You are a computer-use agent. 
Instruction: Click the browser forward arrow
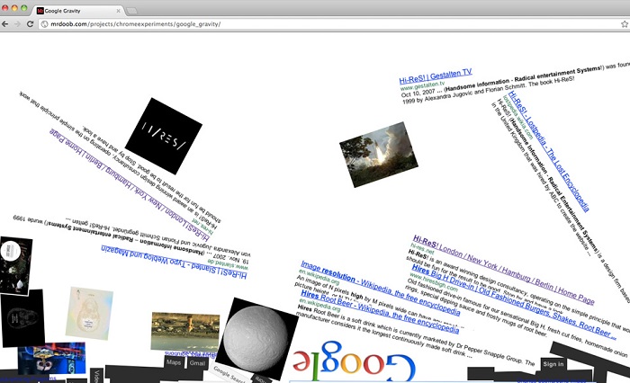point(17,24)
